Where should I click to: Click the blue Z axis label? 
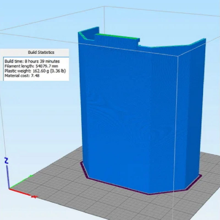[6, 161]
